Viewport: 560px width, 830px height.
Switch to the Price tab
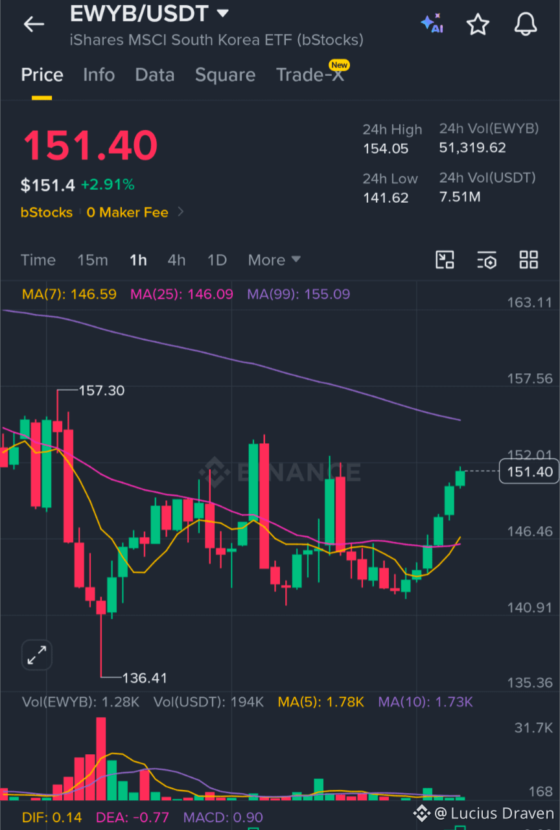pos(42,75)
